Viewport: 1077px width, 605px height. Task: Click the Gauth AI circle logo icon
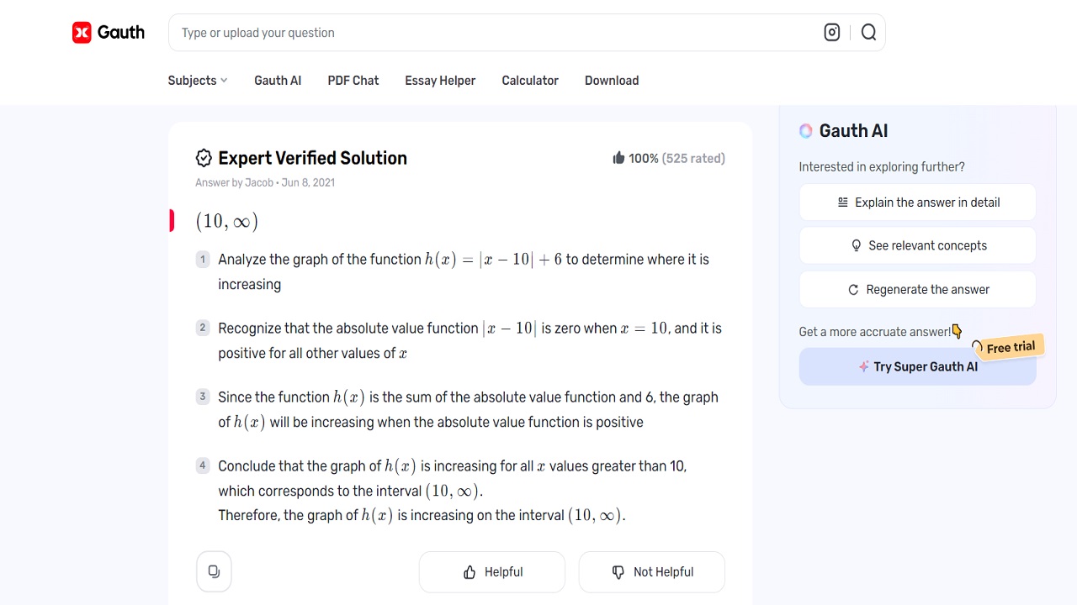806,131
